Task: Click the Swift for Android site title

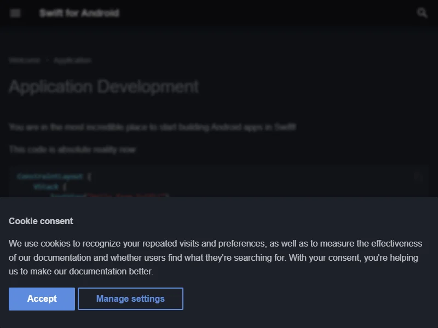Action: pos(79,13)
